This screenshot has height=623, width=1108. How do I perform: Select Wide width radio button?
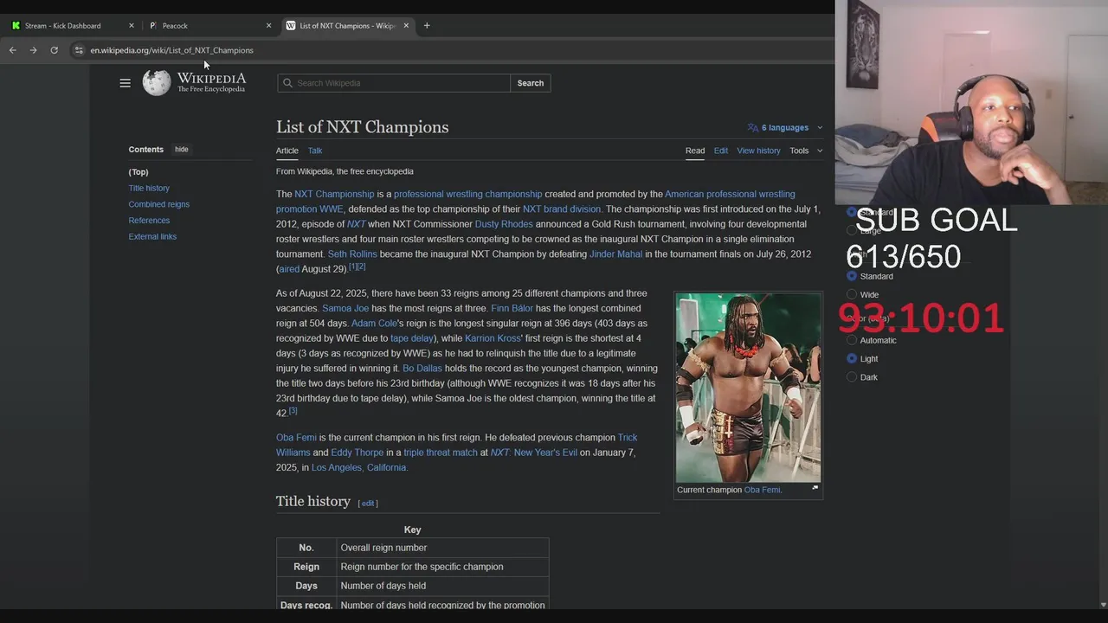(x=852, y=294)
